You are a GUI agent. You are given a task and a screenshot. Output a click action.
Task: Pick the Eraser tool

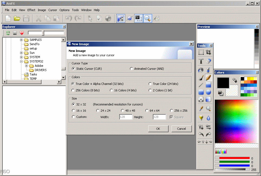(x=208, y=61)
